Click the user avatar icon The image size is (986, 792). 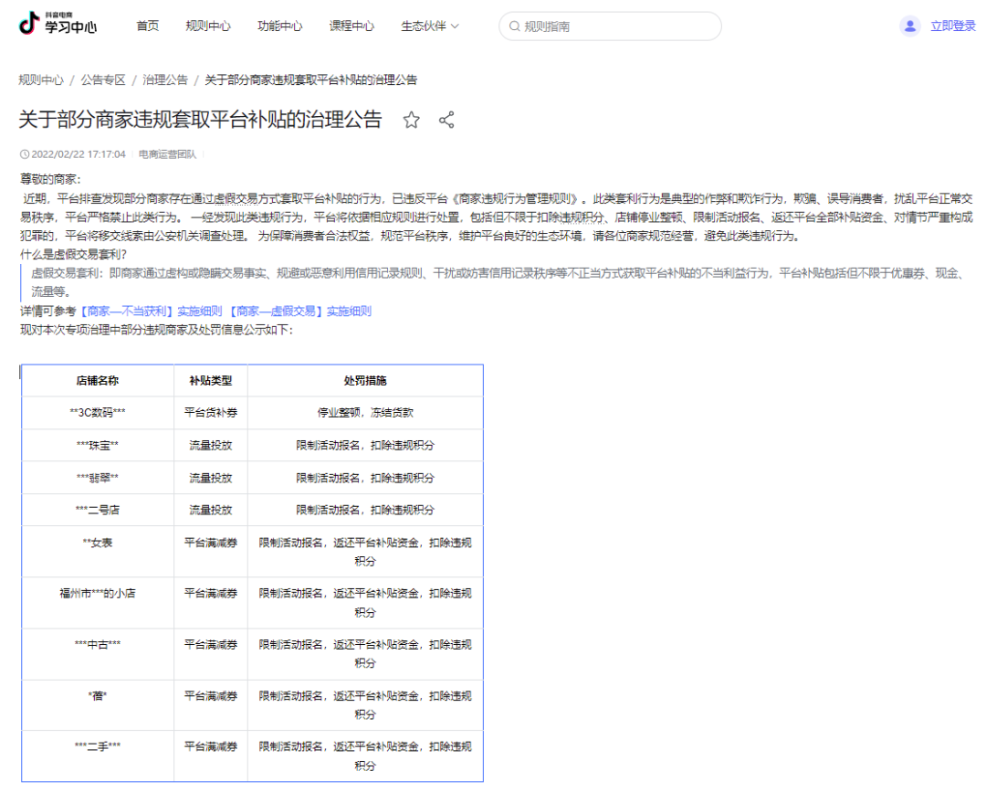point(909,26)
